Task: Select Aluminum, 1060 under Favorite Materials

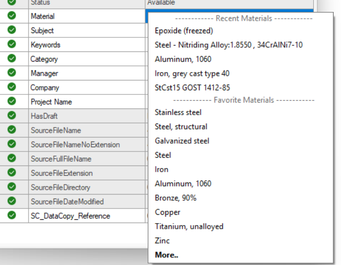Action: (183, 184)
